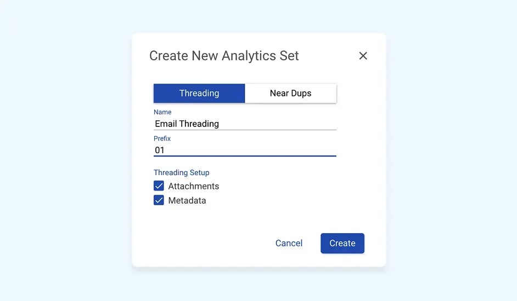Switch to the Threading tab
The width and height of the screenshot is (517, 301).
point(199,93)
